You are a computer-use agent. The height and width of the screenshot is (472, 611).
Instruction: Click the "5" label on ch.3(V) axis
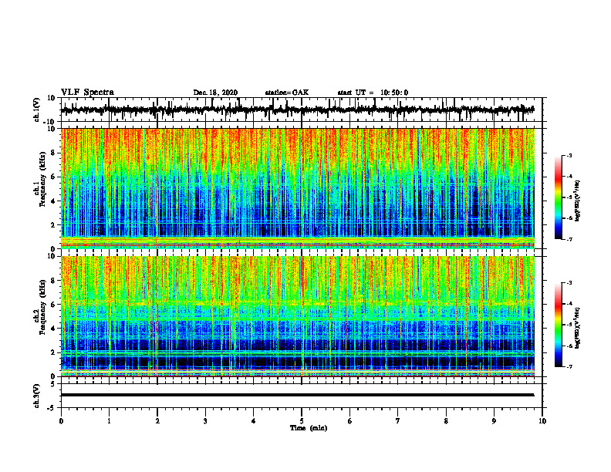point(53,384)
